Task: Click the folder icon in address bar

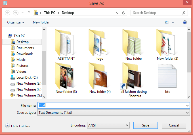Action: [x=36, y=13]
